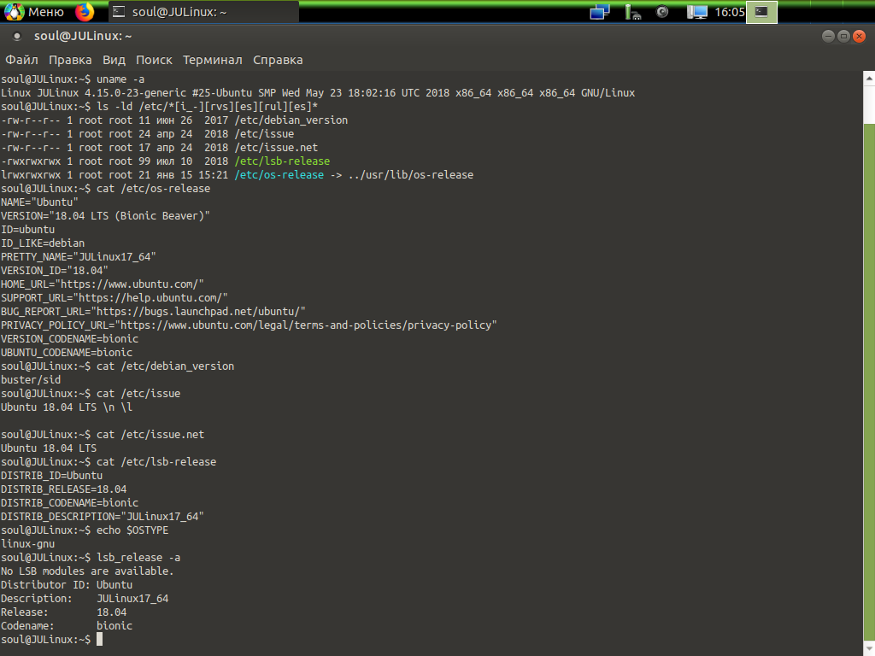Click the 'Distributor ID: Ubuntu' line

coord(67,585)
